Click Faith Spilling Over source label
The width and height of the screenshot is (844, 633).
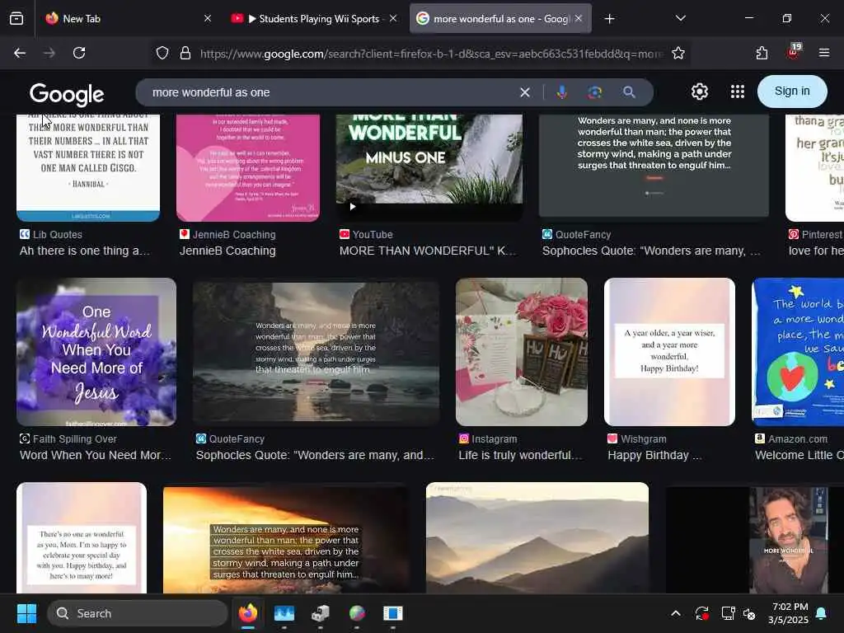click(x=74, y=438)
